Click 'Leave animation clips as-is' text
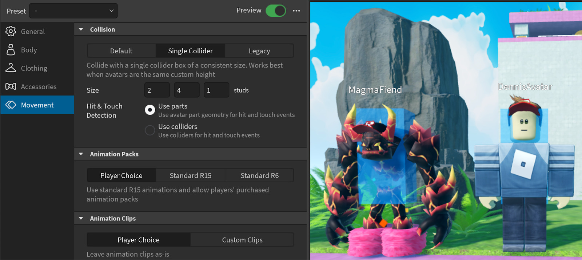Image resolution: width=582 pixels, height=260 pixels. [x=128, y=254]
